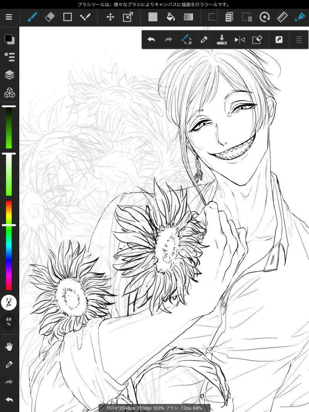Image resolution: width=309 pixels, height=412 pixels.
Task: Toggle brush/eraser switch in floating toolbar
Action: coord(187,40)
